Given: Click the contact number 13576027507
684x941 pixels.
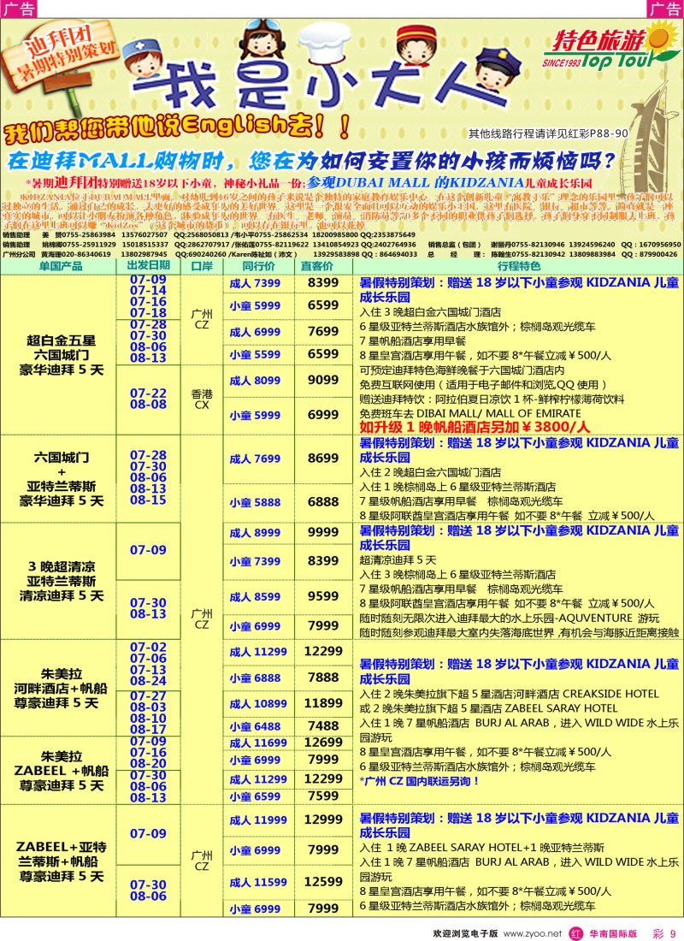Looking at the screenshot, I should tap(144, 234).
